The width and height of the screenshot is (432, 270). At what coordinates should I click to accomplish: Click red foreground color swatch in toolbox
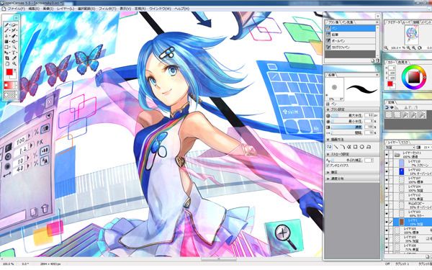(9, 72)
